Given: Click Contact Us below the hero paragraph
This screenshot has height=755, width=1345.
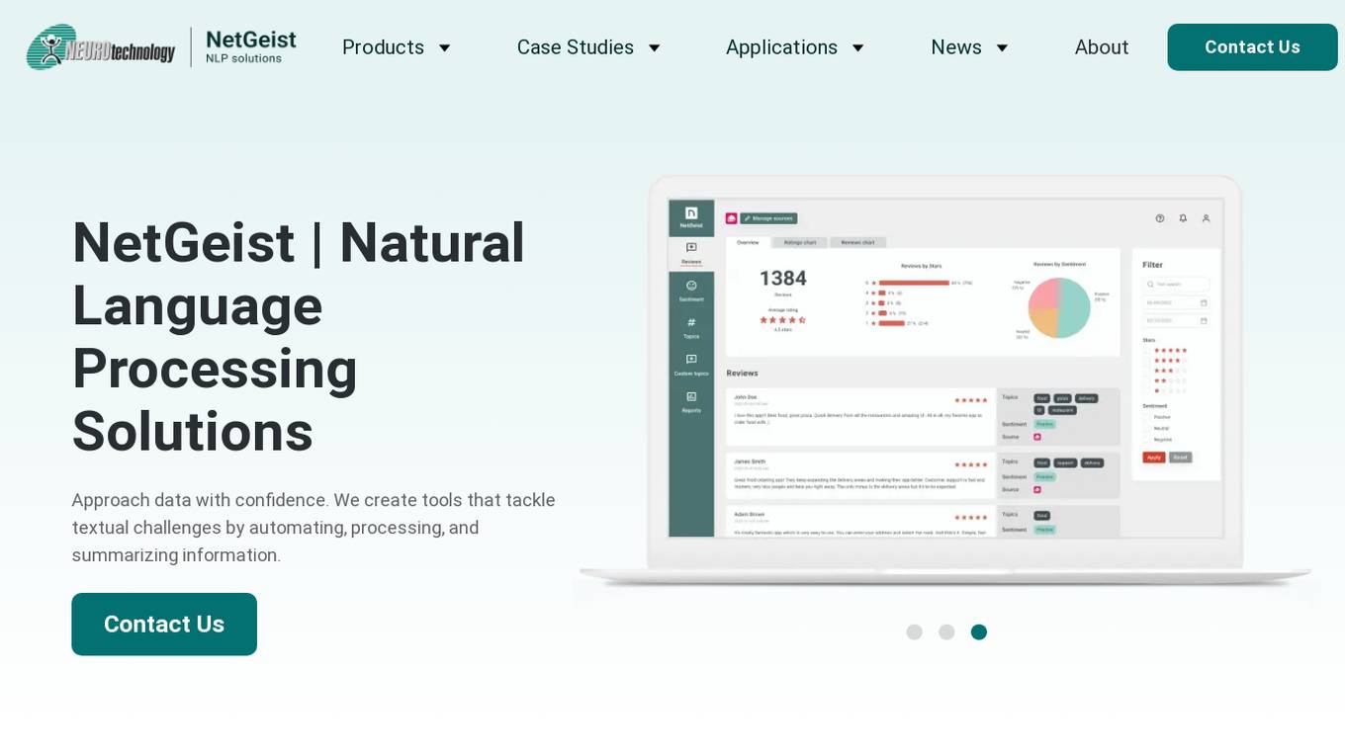Looking at the screenshot, I should click(164, 625).
